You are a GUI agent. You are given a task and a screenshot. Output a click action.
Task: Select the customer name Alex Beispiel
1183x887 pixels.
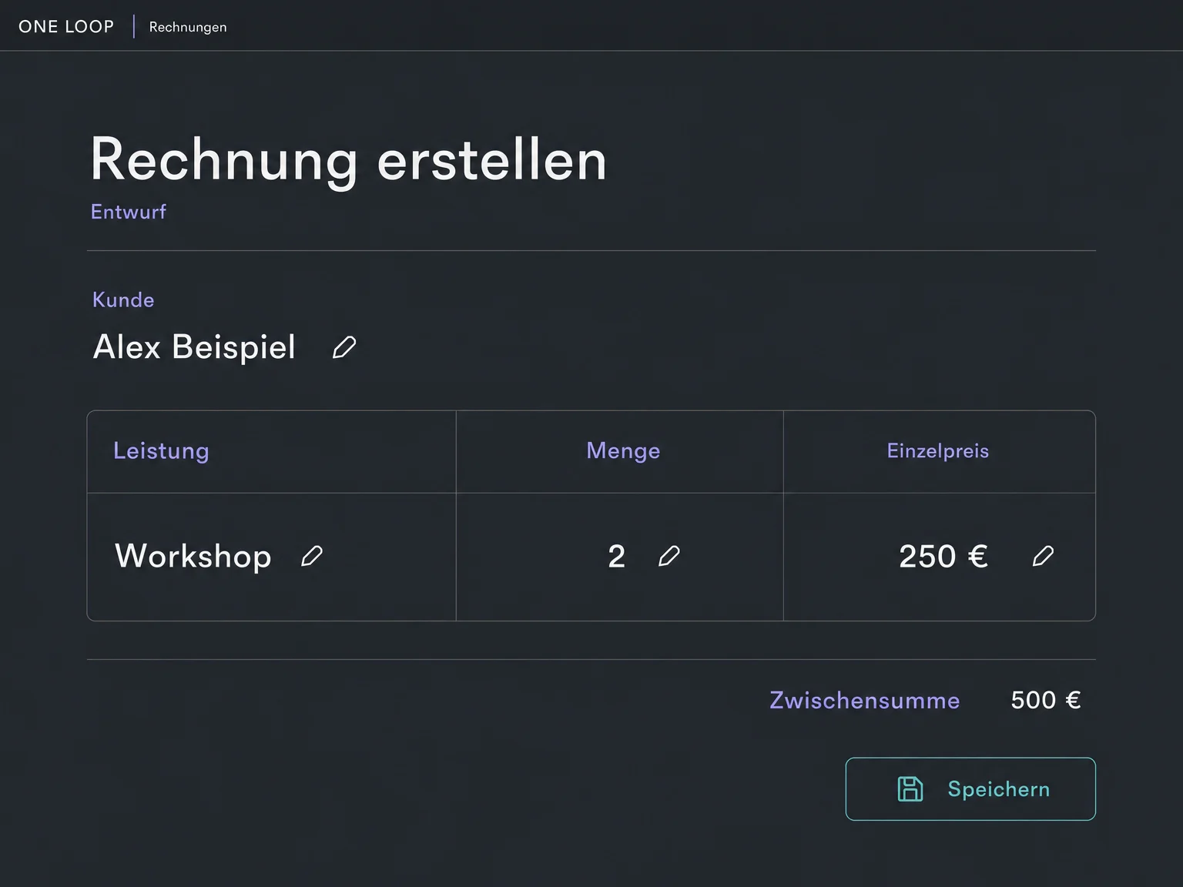194,347
